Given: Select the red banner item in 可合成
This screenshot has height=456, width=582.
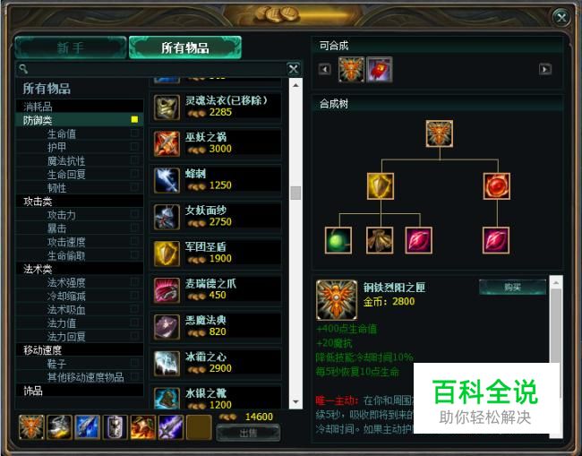Looking at the screenshot, I should (379, 70).
